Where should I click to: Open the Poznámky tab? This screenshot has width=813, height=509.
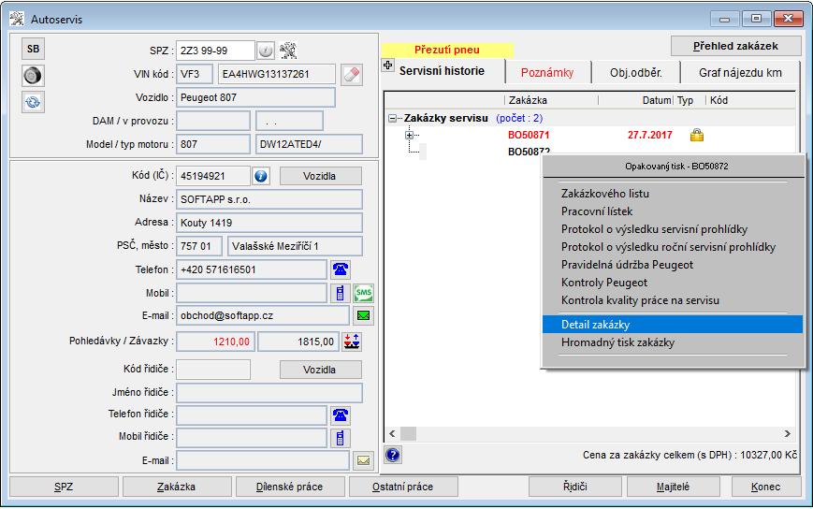point(547,73)
